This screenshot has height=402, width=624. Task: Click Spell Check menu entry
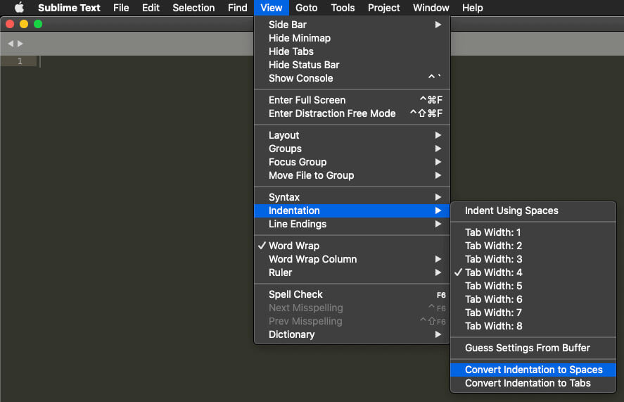[295, 294]
